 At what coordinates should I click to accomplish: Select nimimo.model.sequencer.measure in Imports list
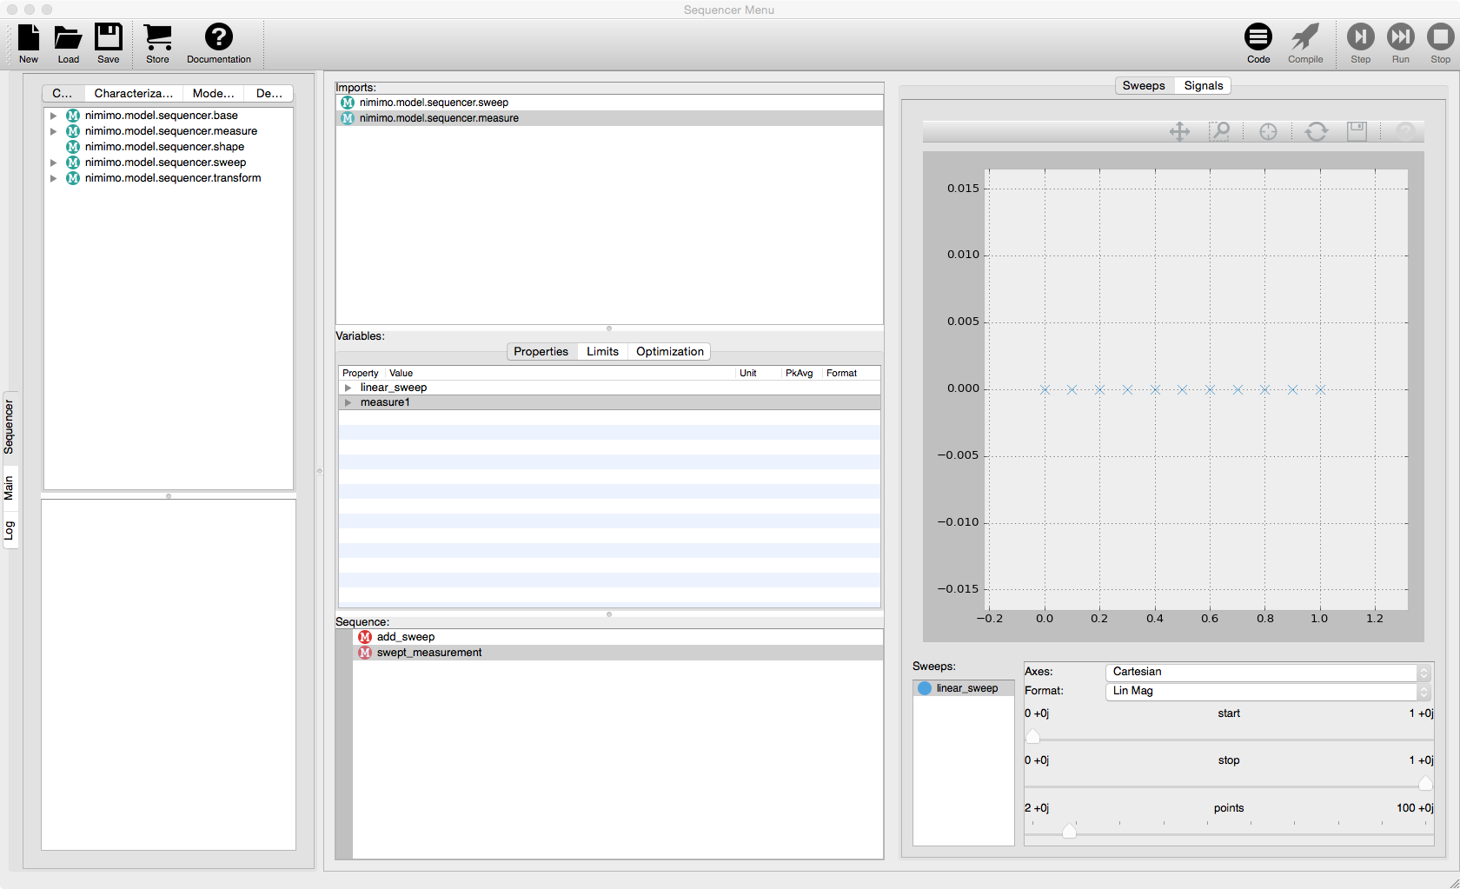[609, 118]
